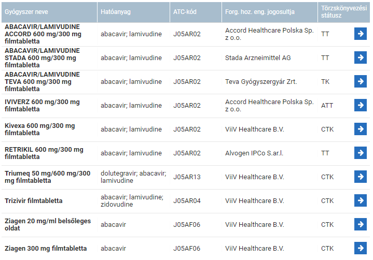
Task: Open Trizivir filmtabletta arrow icon
Action: [360, 200]
